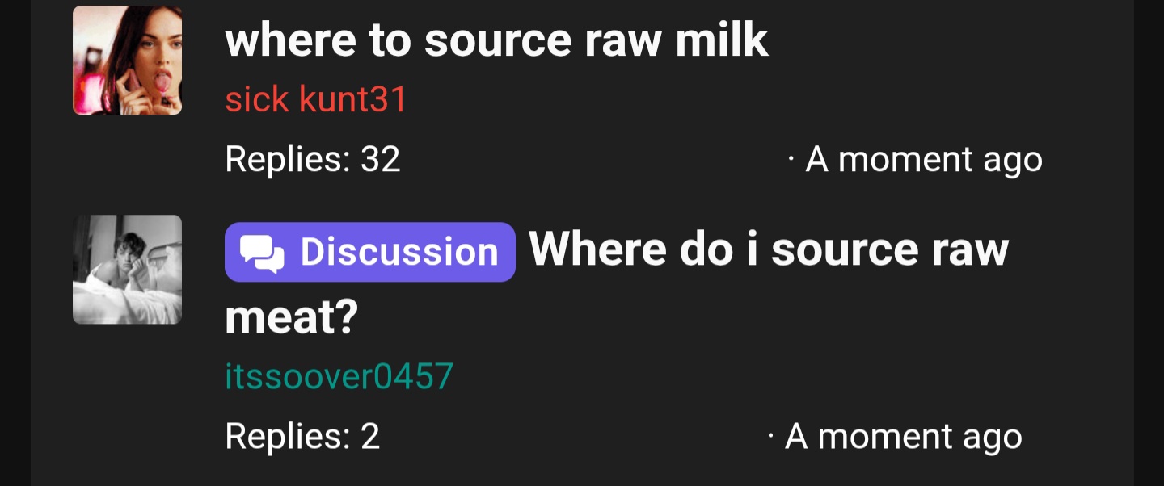Image resolution: width=1164 pixels, height=486 pixels.
Task: Open the "Where do i source raw" thread title
Action: click(769, 249)
